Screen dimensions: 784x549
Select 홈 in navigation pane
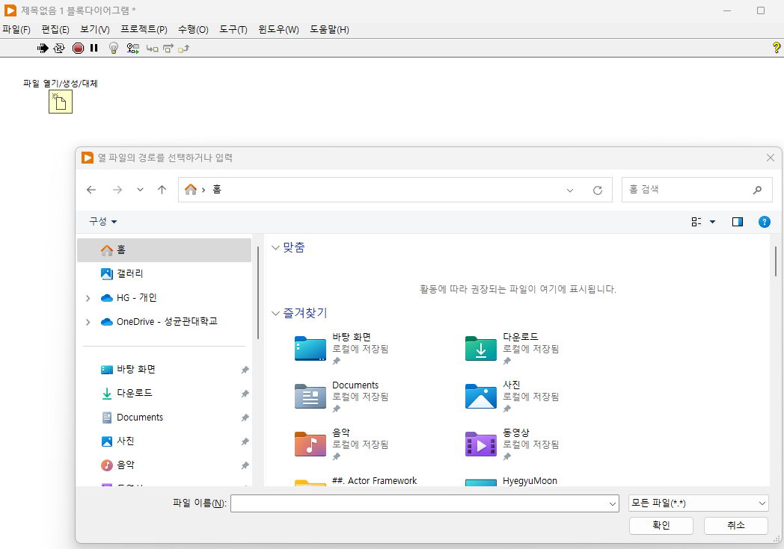[164, 250]
